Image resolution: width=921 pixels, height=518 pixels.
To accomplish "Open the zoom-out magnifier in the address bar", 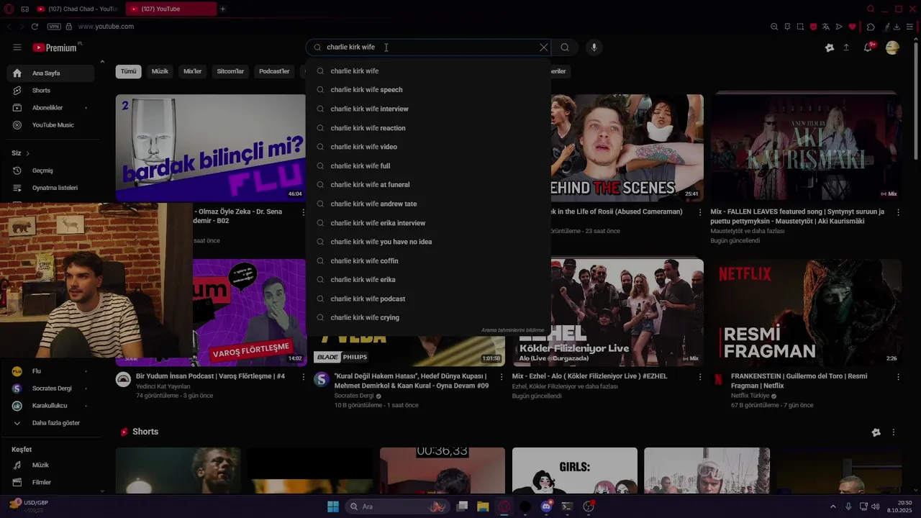I will [774, 27].
